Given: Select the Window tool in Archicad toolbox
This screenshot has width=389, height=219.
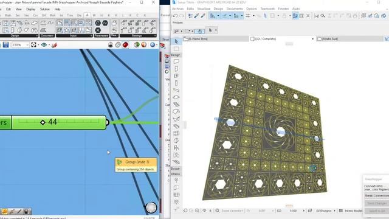Looking at the screenshot, I should pyautogui.click(x=176, y=75).
